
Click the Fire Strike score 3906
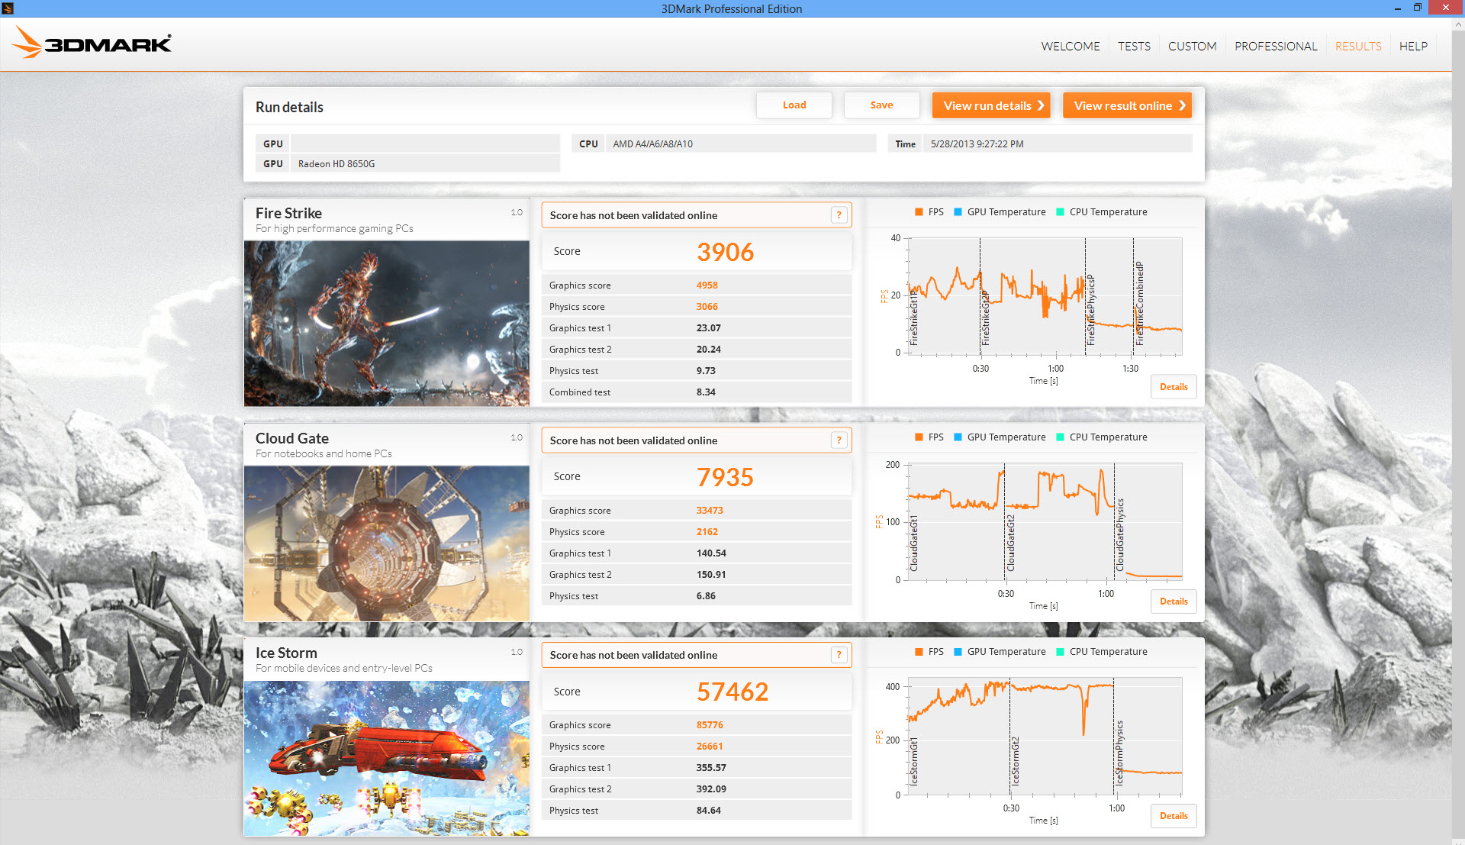click(725, 252)
